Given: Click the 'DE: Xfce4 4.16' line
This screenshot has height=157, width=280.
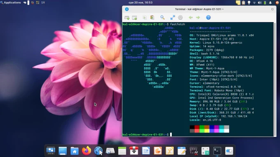Looking at the screenshot, I should tap(201, 61).
